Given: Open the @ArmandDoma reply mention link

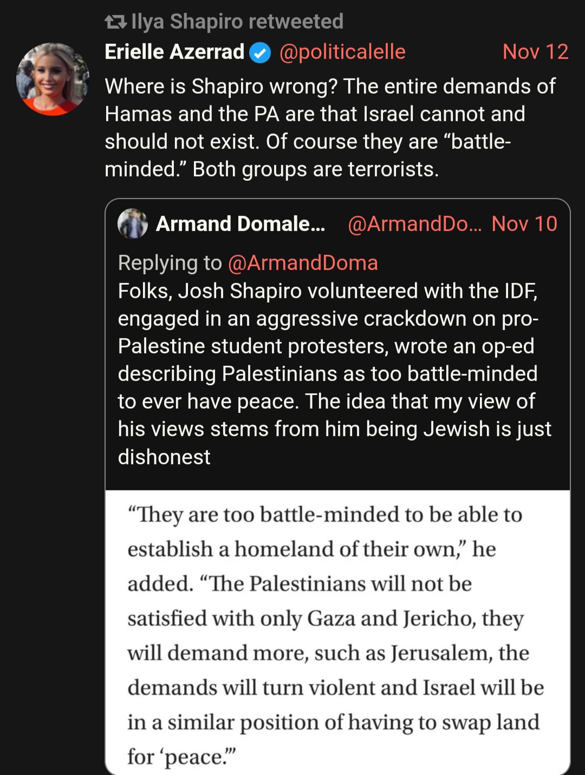Looking at the screenshot, I should point(303,263).
